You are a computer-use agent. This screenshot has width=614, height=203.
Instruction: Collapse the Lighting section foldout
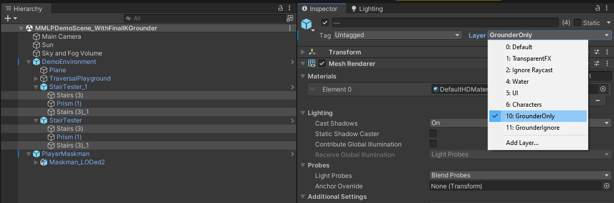click(x=303, y=113)
